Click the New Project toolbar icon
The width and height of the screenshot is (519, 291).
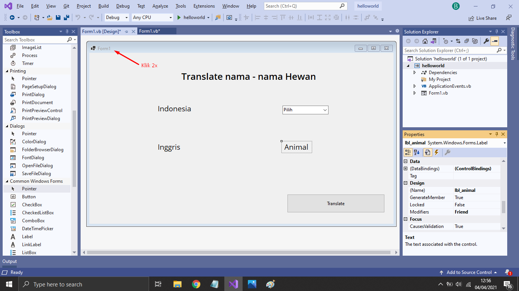tap(36, 17)
